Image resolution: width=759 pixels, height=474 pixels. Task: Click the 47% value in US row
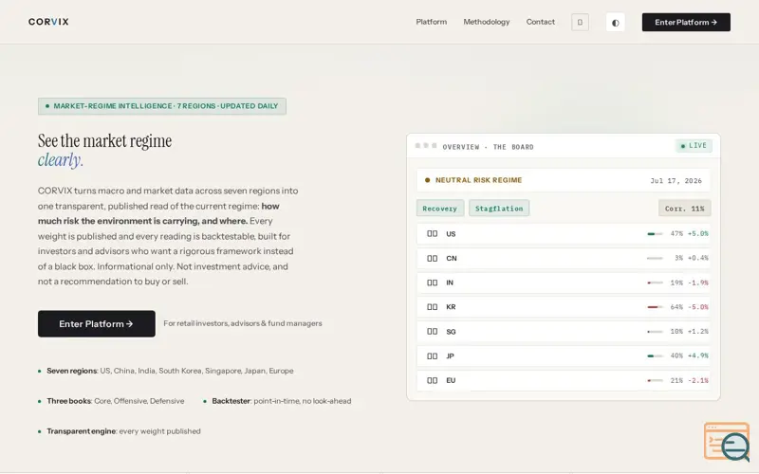point(676,233)
